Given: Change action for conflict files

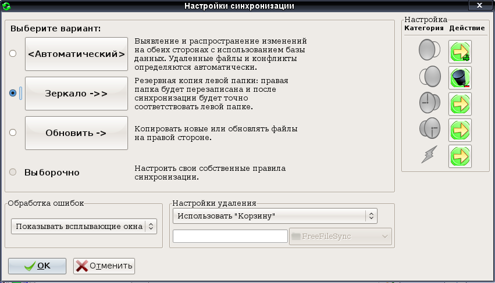Looking at the screenshot, I should pos(460,156).
